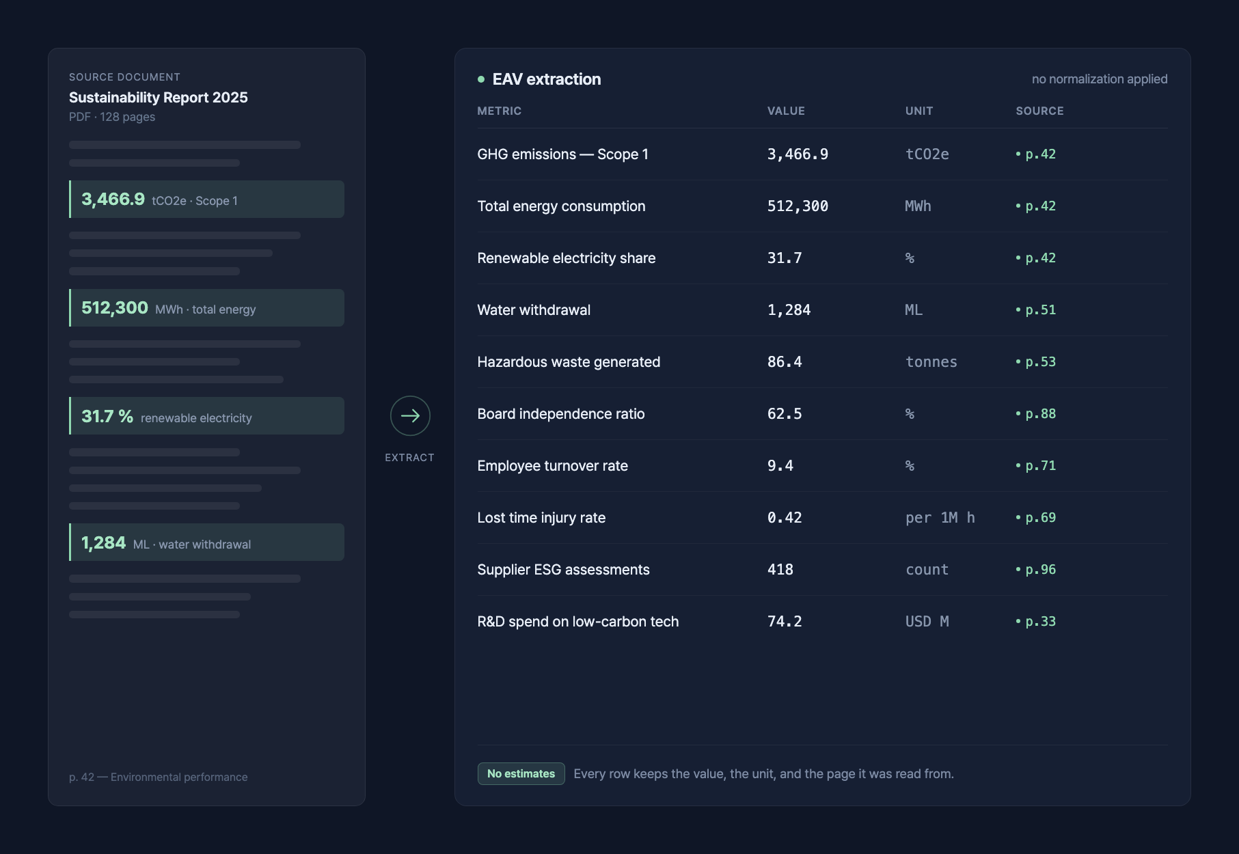
Task: Click the tCO2e unit in the GHG emissions row
Action: (x=927, y=154)
